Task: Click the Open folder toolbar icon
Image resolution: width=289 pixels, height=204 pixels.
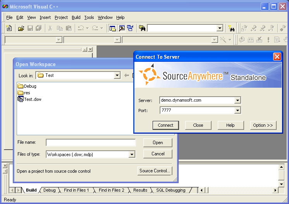Action: coord(21,28)
